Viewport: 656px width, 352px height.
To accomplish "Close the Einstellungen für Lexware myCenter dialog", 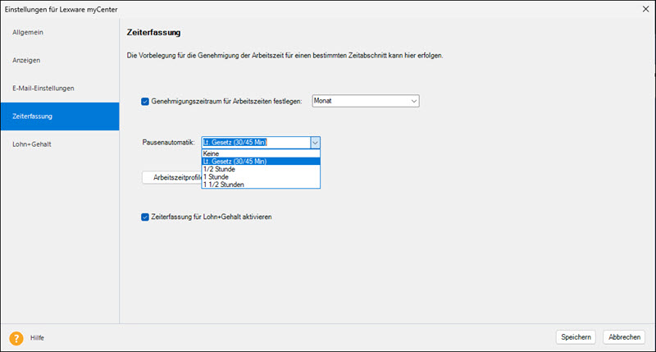I will point(645,9).
